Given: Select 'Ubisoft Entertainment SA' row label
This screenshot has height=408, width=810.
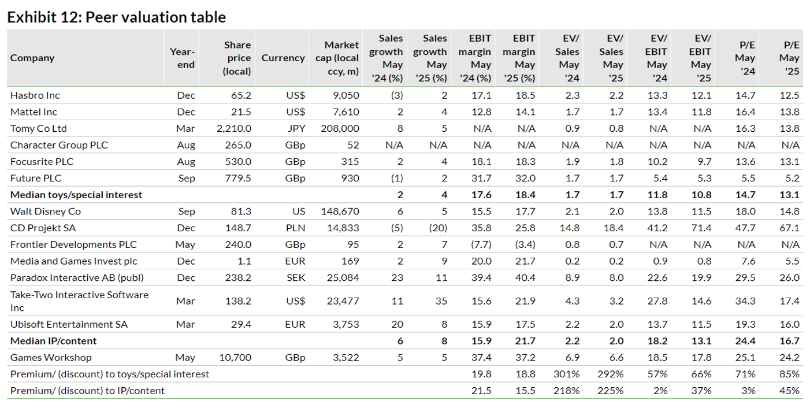Looking at the screenshot, I should [x=69, y=324].
